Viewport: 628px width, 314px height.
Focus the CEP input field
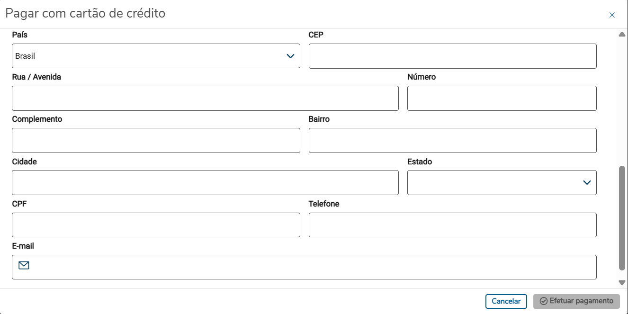click(x=452, y=56)
